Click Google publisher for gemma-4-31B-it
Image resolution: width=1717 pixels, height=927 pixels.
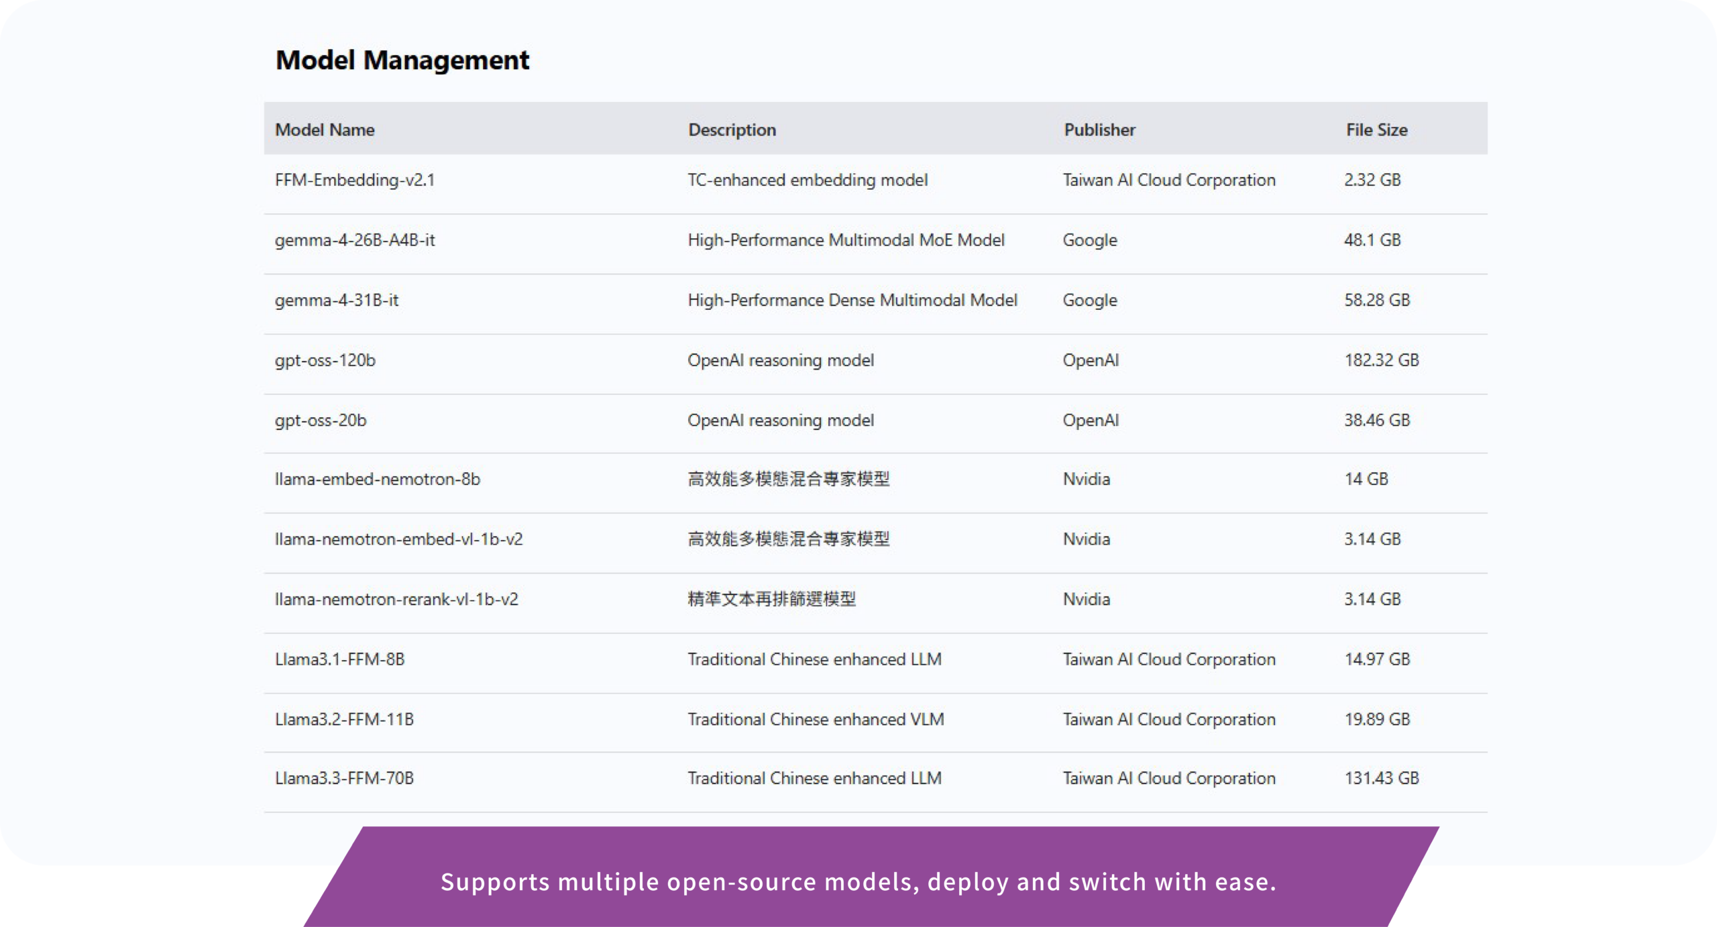[x=1090, y=300]
